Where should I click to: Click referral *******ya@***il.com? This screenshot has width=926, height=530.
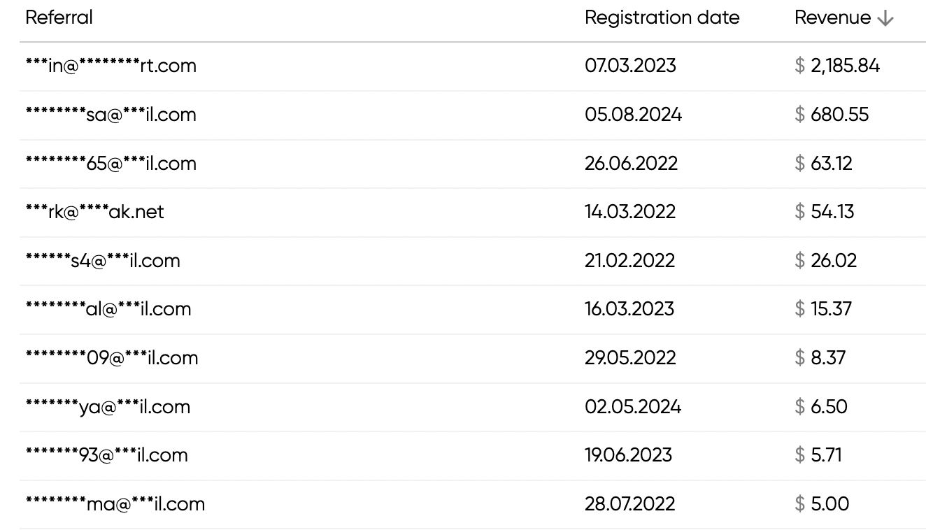tap(108, 407)
